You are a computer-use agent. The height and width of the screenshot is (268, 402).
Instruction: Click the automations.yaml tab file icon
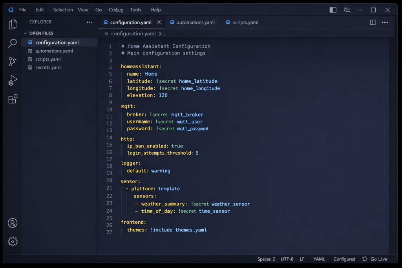click(172, 22)
